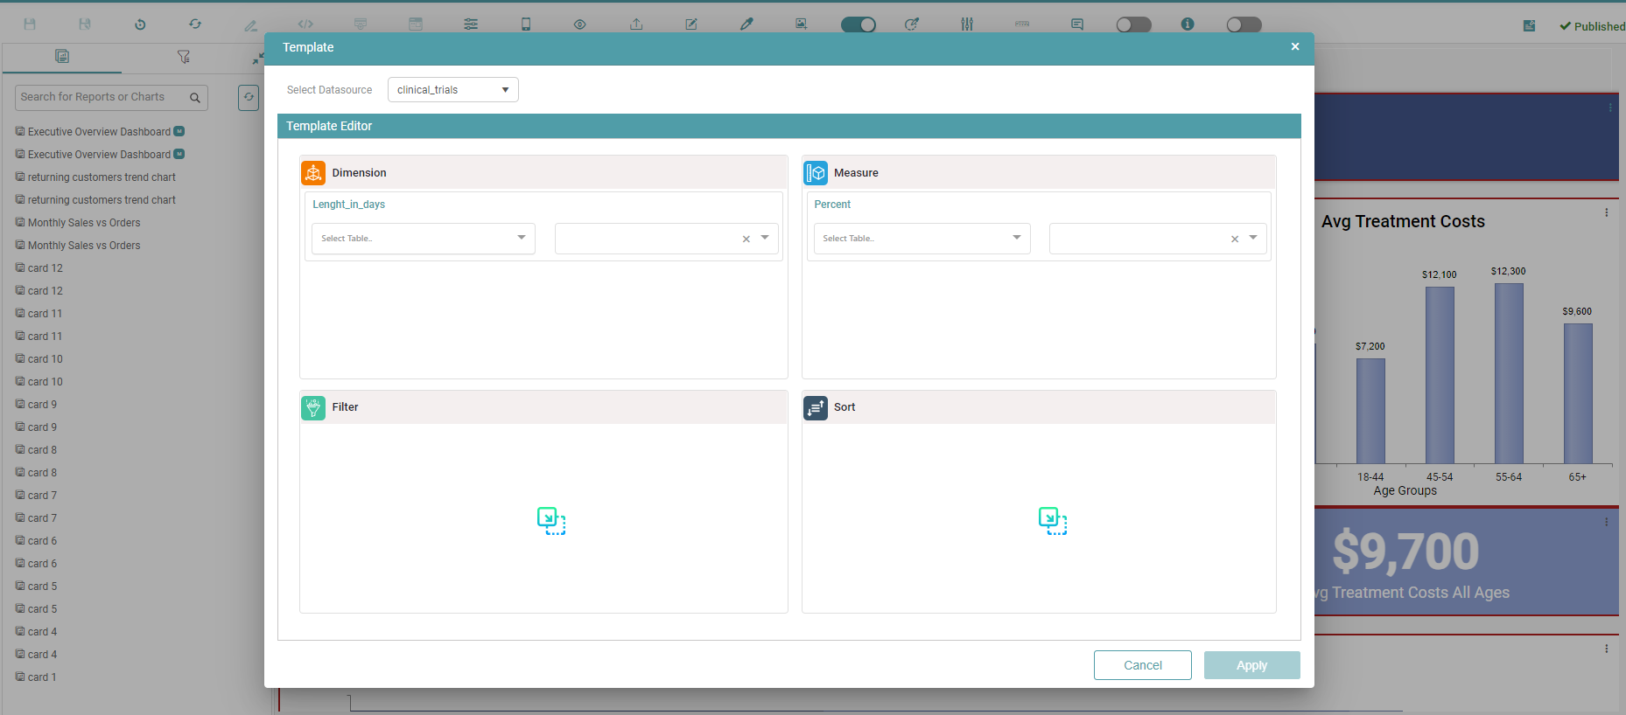Switch to the filter tab in sidebar
This screenshot has height=715, width=1626.
pos(184,57)
